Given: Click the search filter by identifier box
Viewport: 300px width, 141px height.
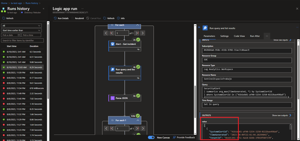Looking at the screenshot, I should tap(22, 40).
